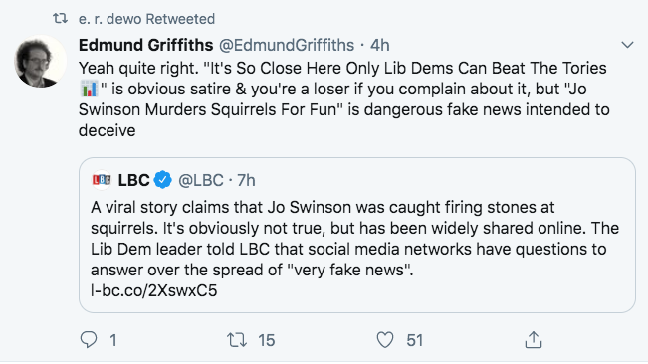The height and width of the screenshot is (364, 648).
Task: Retweet this tweet using the retweet icon
Action: [237, 340]
